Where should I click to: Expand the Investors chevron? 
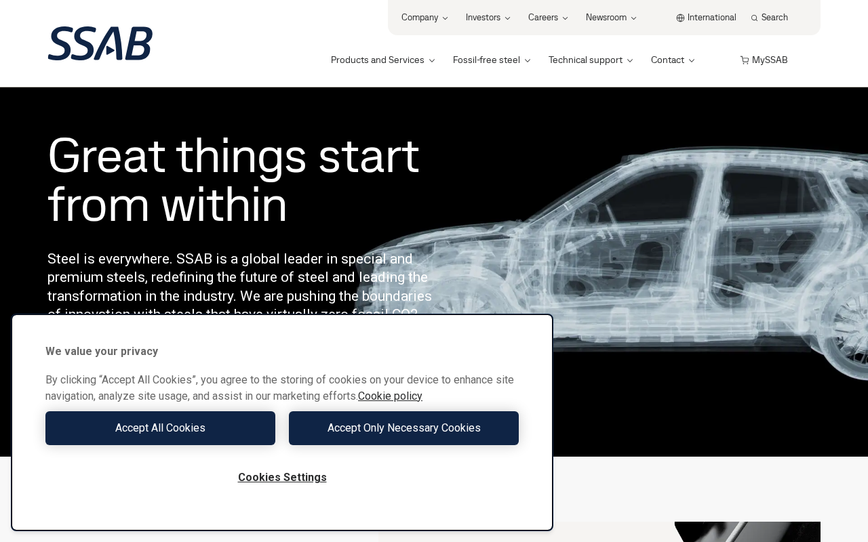click(x=507, y=18)
